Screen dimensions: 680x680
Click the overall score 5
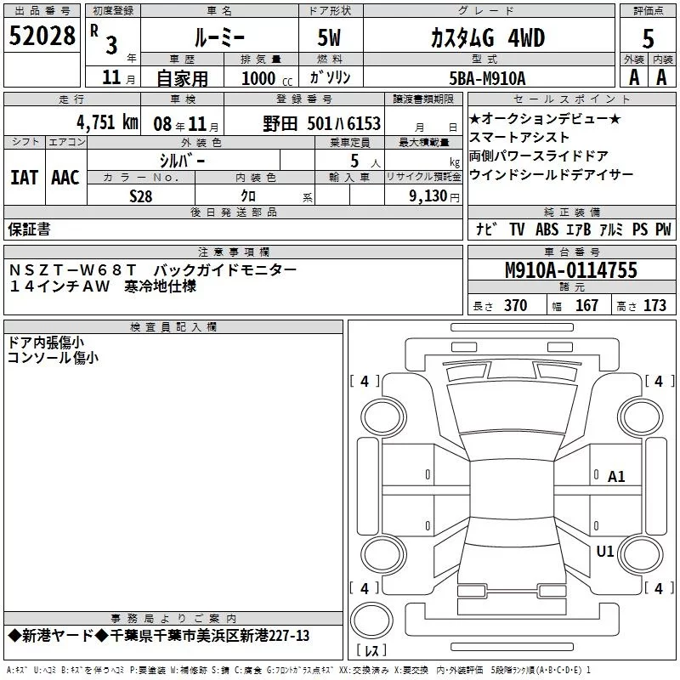648,38
